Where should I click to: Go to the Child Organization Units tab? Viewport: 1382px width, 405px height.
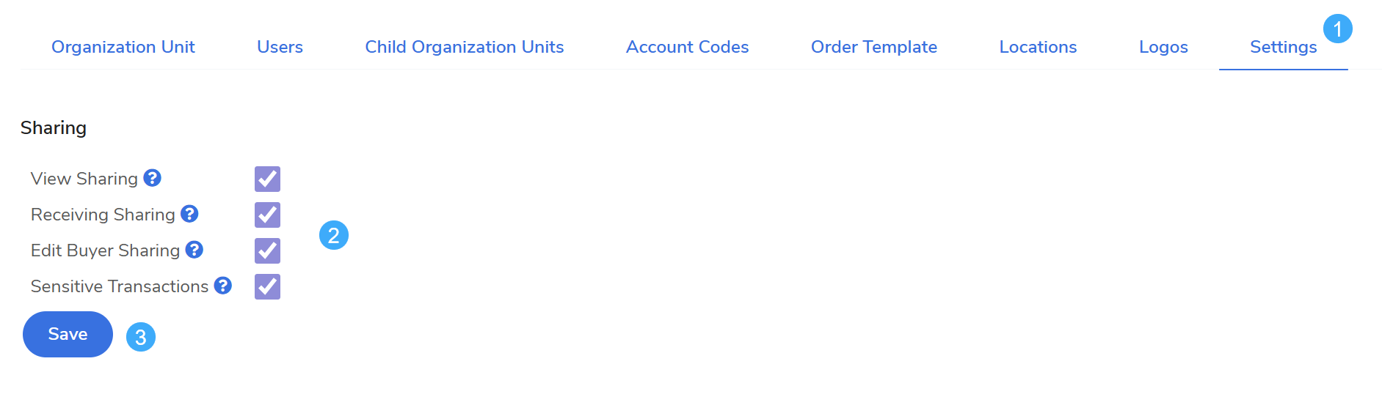(x=465, y=47)
